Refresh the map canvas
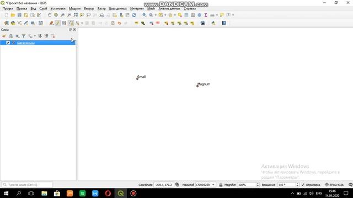Viewport: 353px width, 198px height. click(x=134, y=15)
